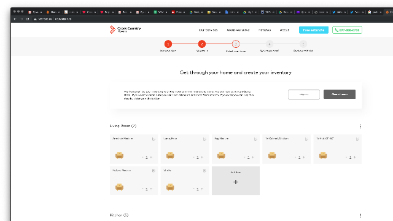This screenshot has height=221, width=393.
Task: Click the armchair image on Armchair Medium card
Action: click(x=119, y=155)
